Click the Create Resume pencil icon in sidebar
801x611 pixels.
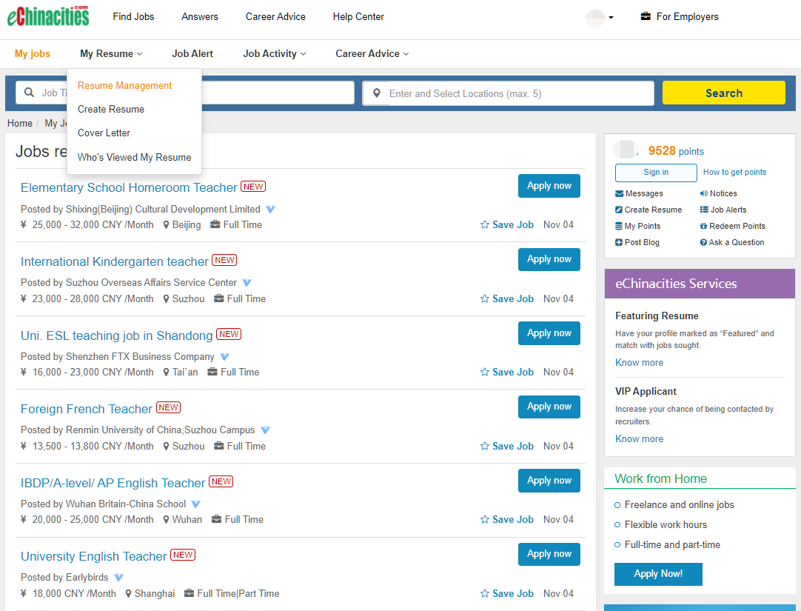pyautogui.click(x=619, y=210)
